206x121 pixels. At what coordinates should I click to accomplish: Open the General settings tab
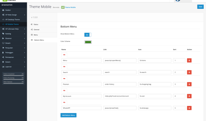click(x=43, y=30)
